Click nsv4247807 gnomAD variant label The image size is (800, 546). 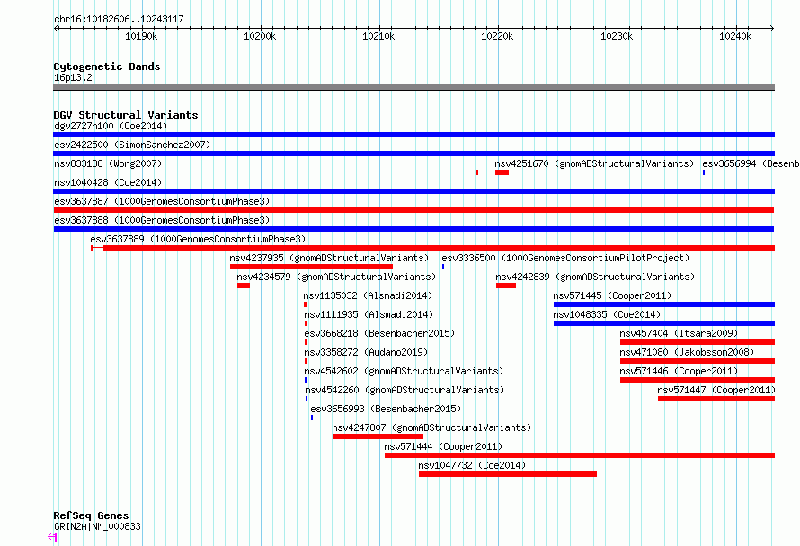431,427
